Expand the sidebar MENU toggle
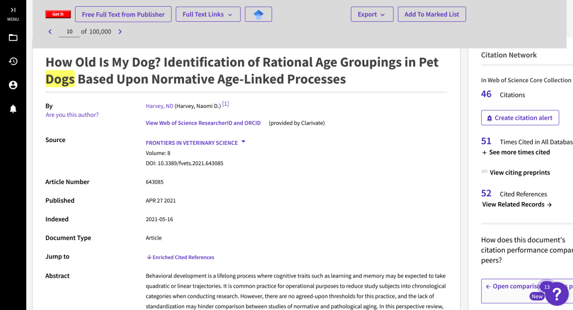This screenshot has height=310, width=573. (x=13, y=14)
